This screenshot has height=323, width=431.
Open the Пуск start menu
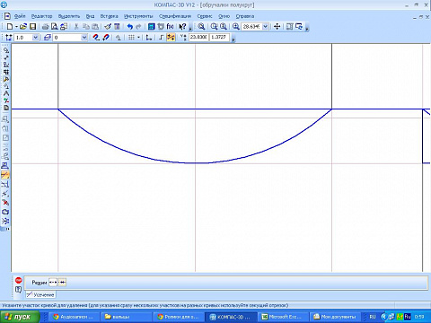pyautogui.click(x=20, y=317)
